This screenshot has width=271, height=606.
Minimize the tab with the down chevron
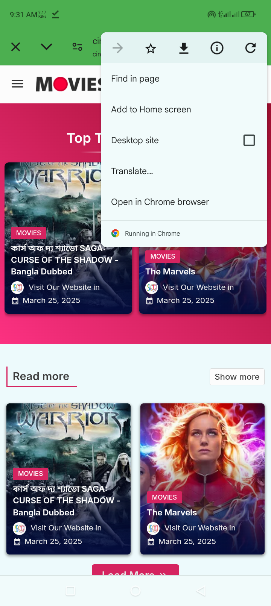(46, 47)
